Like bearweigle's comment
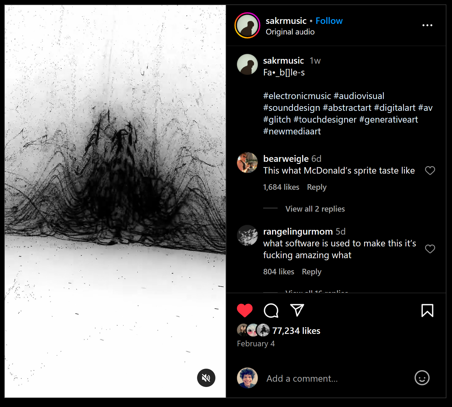Screen dimensions: 452x407 (x=430, y=170)
